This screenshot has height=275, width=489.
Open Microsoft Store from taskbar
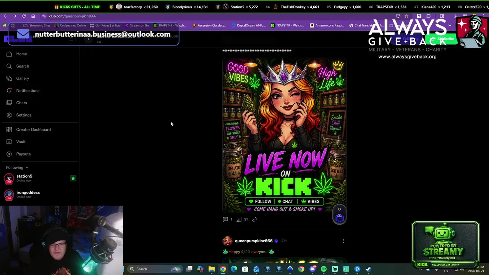[x=245, y=269]
